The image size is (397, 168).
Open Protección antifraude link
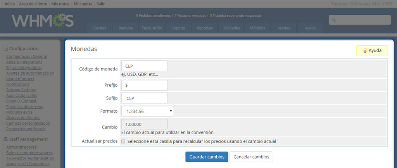[x=26, y=129]
